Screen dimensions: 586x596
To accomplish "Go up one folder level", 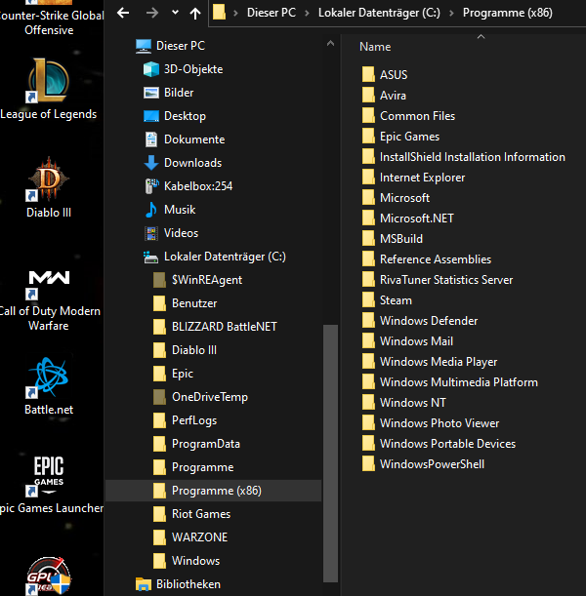I will click(x=195, y=14).
